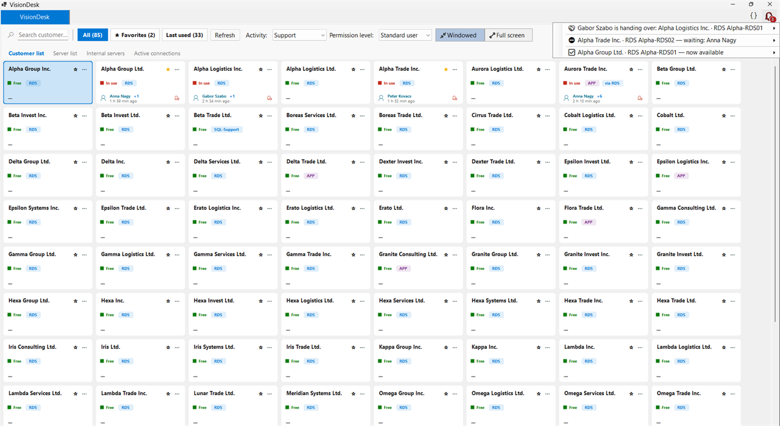The height and width of the screenshot is (426, 780).
Task: Click the Refresh button
Action: pos(225,35)
